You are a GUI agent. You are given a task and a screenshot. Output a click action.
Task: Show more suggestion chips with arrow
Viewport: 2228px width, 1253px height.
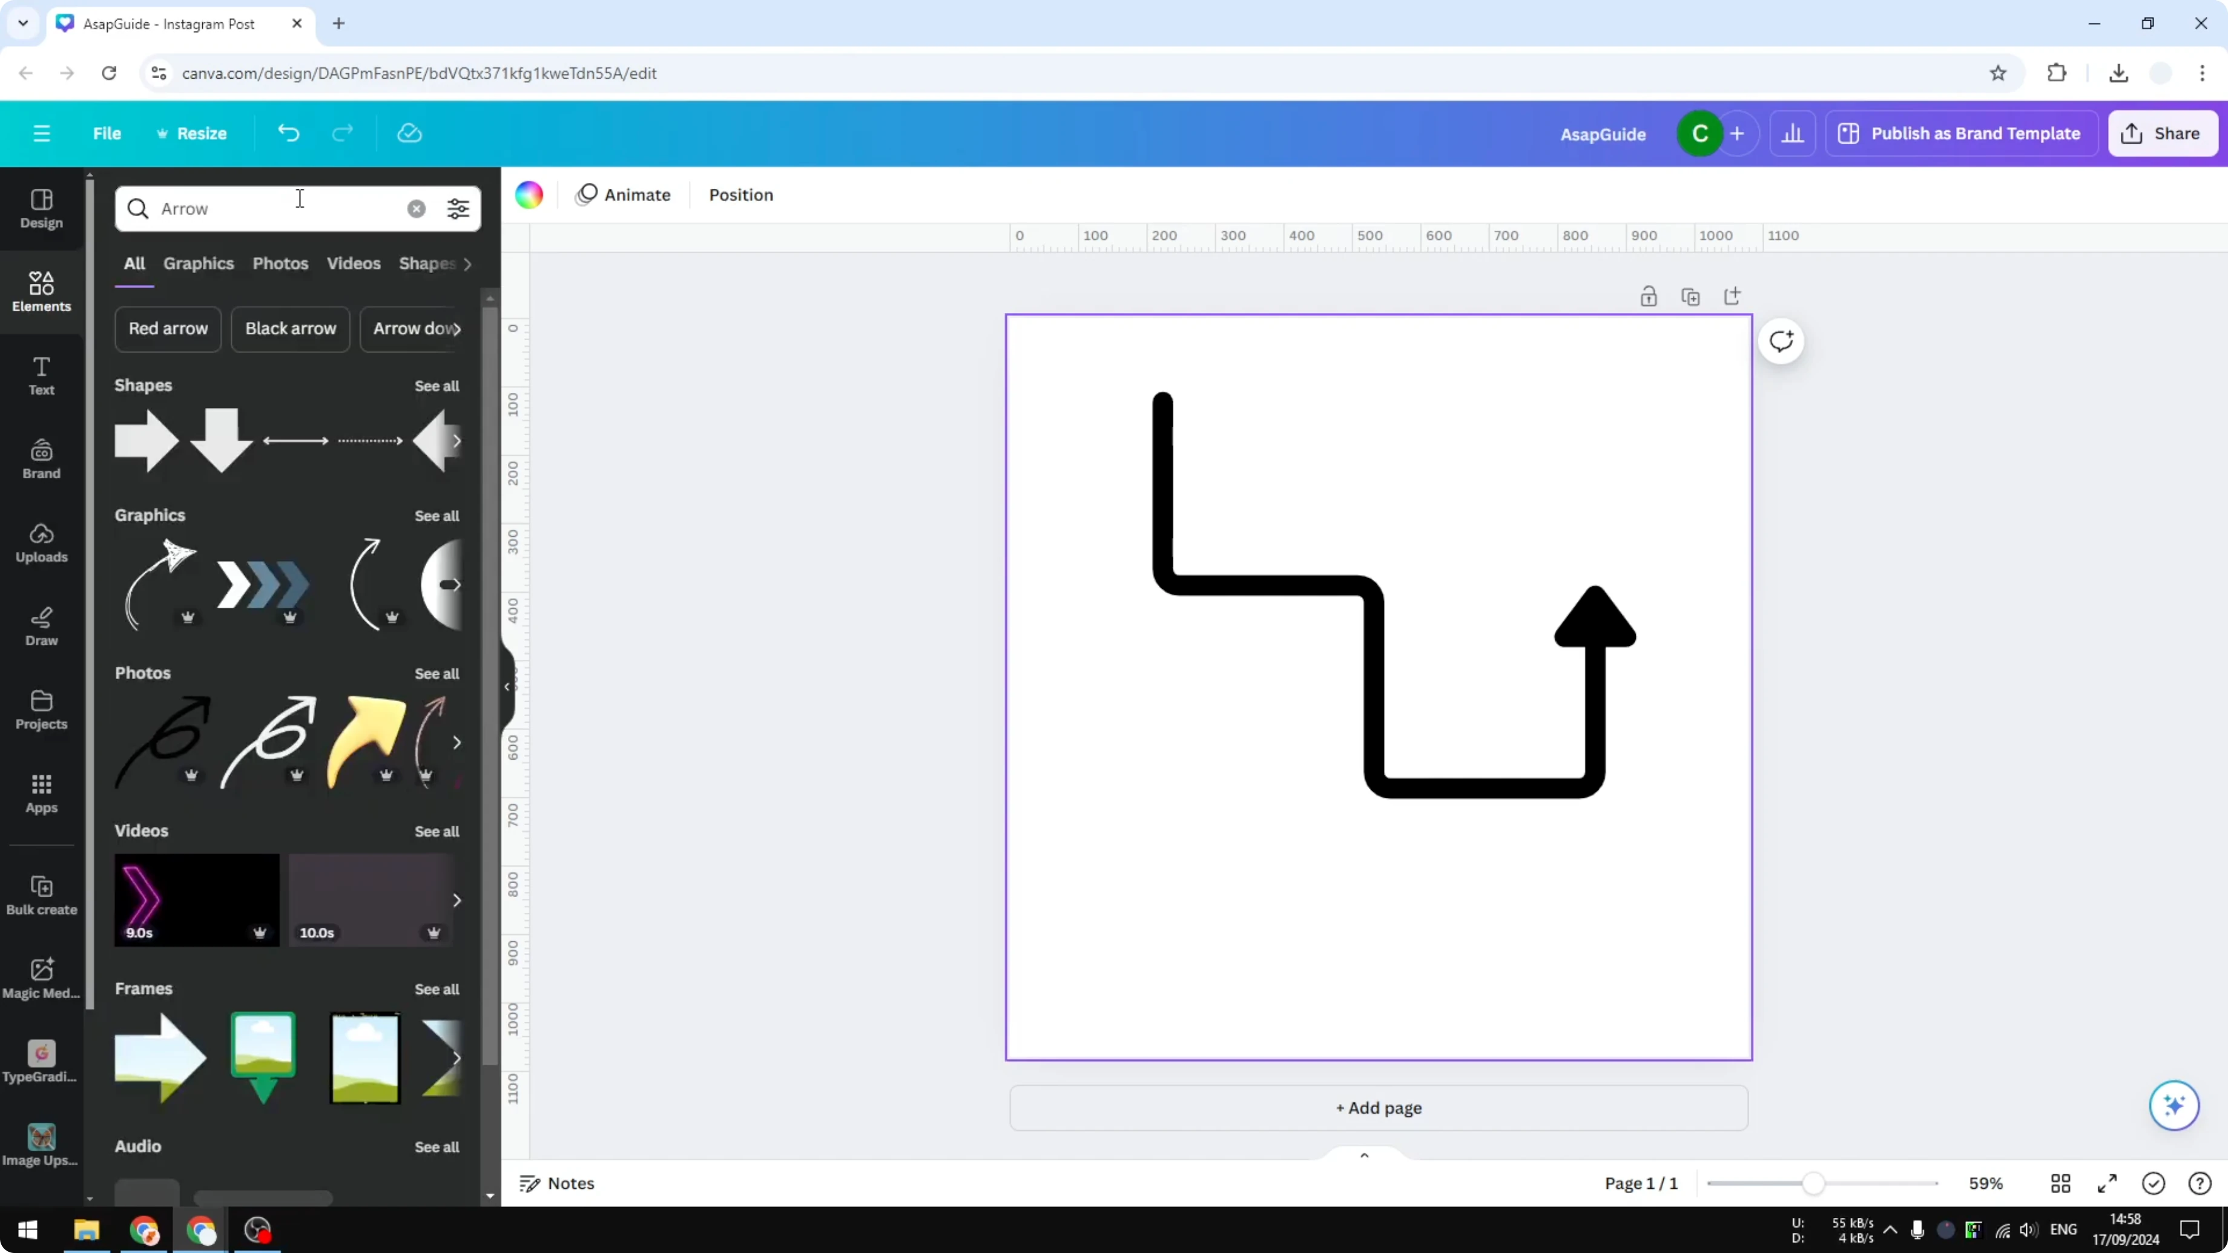(x=456, y=329)
